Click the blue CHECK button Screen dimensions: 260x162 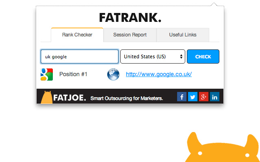(203, 57)
